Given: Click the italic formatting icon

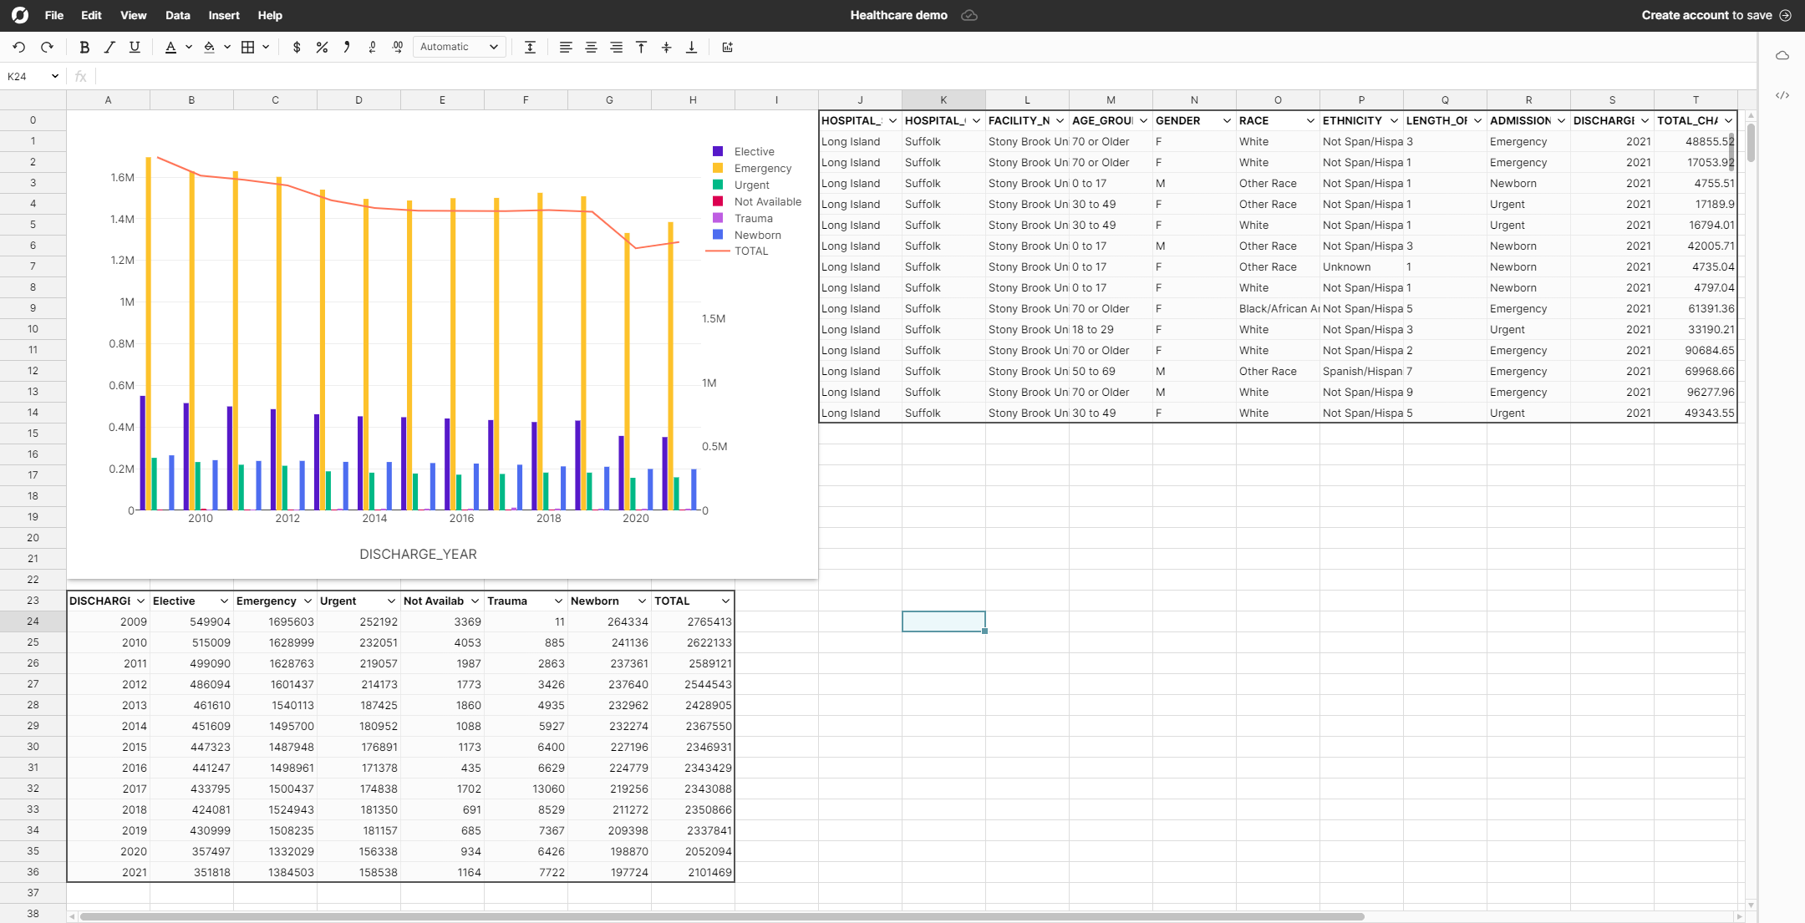Looking at the screenshot, I should (x=107, y=47).
